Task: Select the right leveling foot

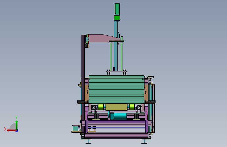Action: tap(144, 141)
